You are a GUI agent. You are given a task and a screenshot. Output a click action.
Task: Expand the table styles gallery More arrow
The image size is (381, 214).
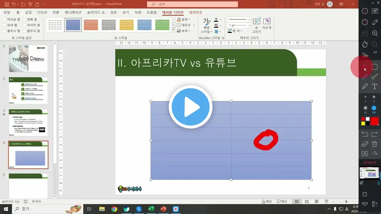pyautogui.click(x=173, y=30)
